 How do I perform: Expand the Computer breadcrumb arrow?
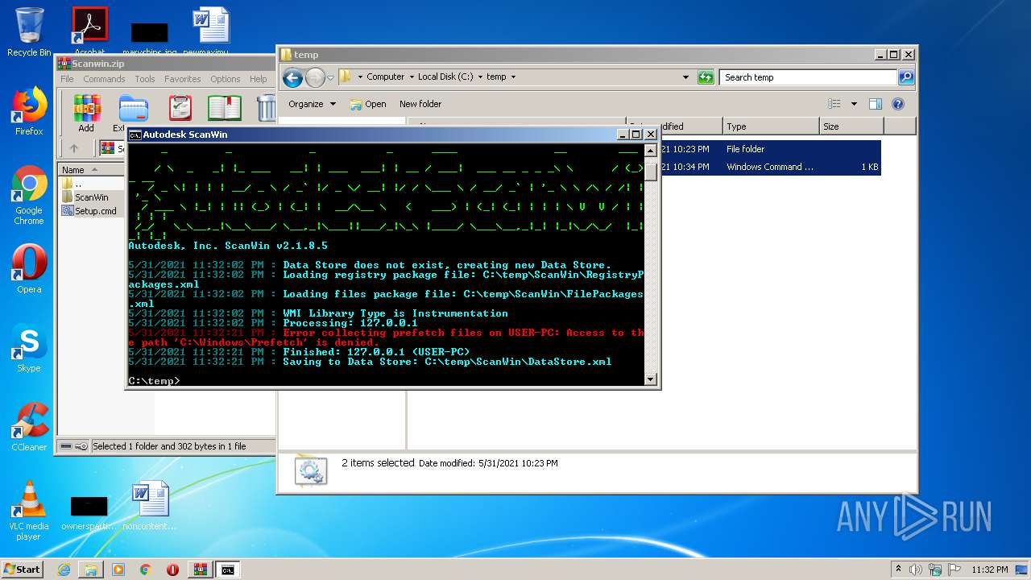click(x=411, y=77)
